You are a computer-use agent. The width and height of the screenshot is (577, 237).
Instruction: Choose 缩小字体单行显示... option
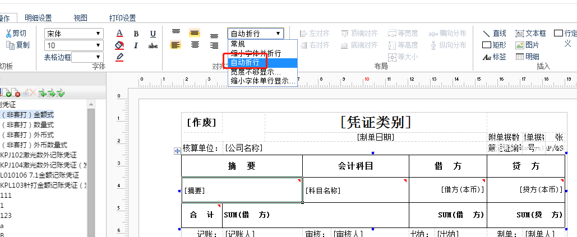coord(262,81)
